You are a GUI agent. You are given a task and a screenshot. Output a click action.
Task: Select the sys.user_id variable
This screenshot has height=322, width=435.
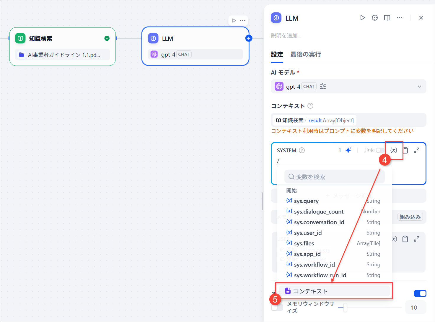(333, 233)
